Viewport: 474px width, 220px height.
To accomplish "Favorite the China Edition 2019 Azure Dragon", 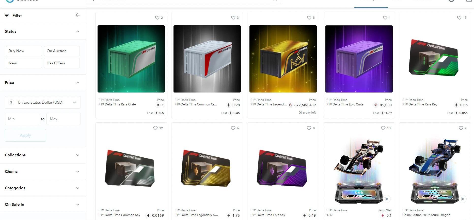I will pyautogui.click(x=461, y=128).
